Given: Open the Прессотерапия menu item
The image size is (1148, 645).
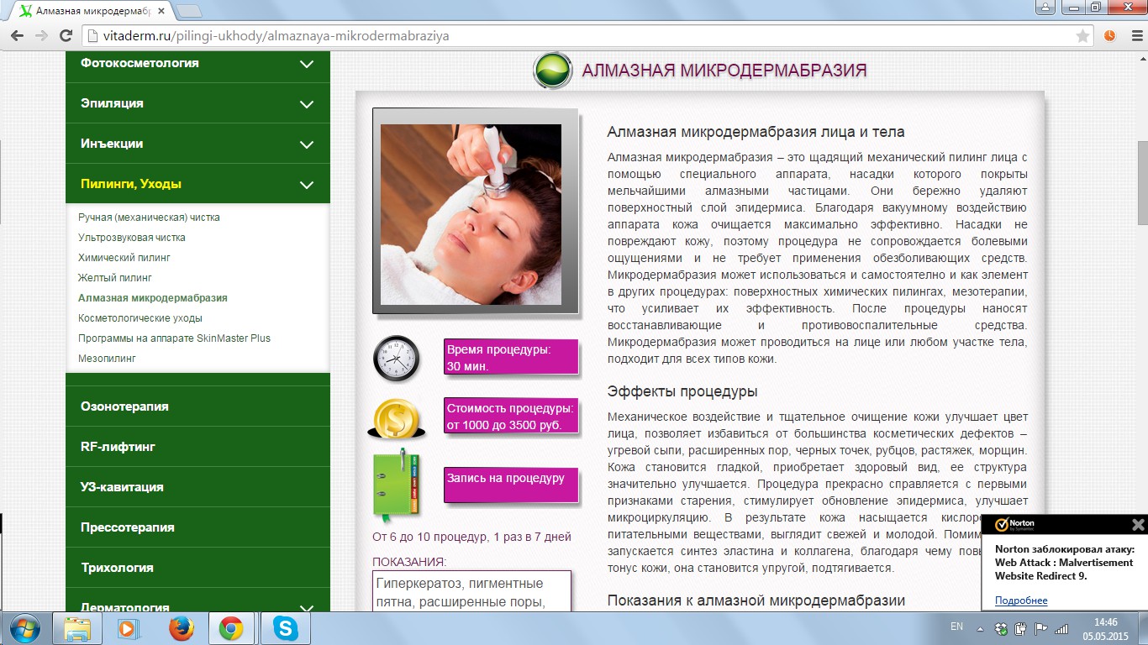Looking at the screenshot, I should (x=197, y=527).
